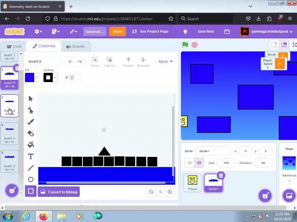Select the Circle tool
Screen dimensions: 297x222
(30, 180)
